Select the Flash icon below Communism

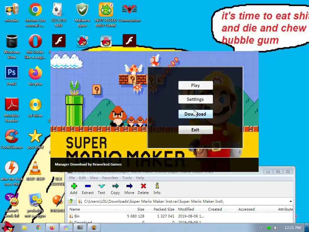tap(129, 41)
